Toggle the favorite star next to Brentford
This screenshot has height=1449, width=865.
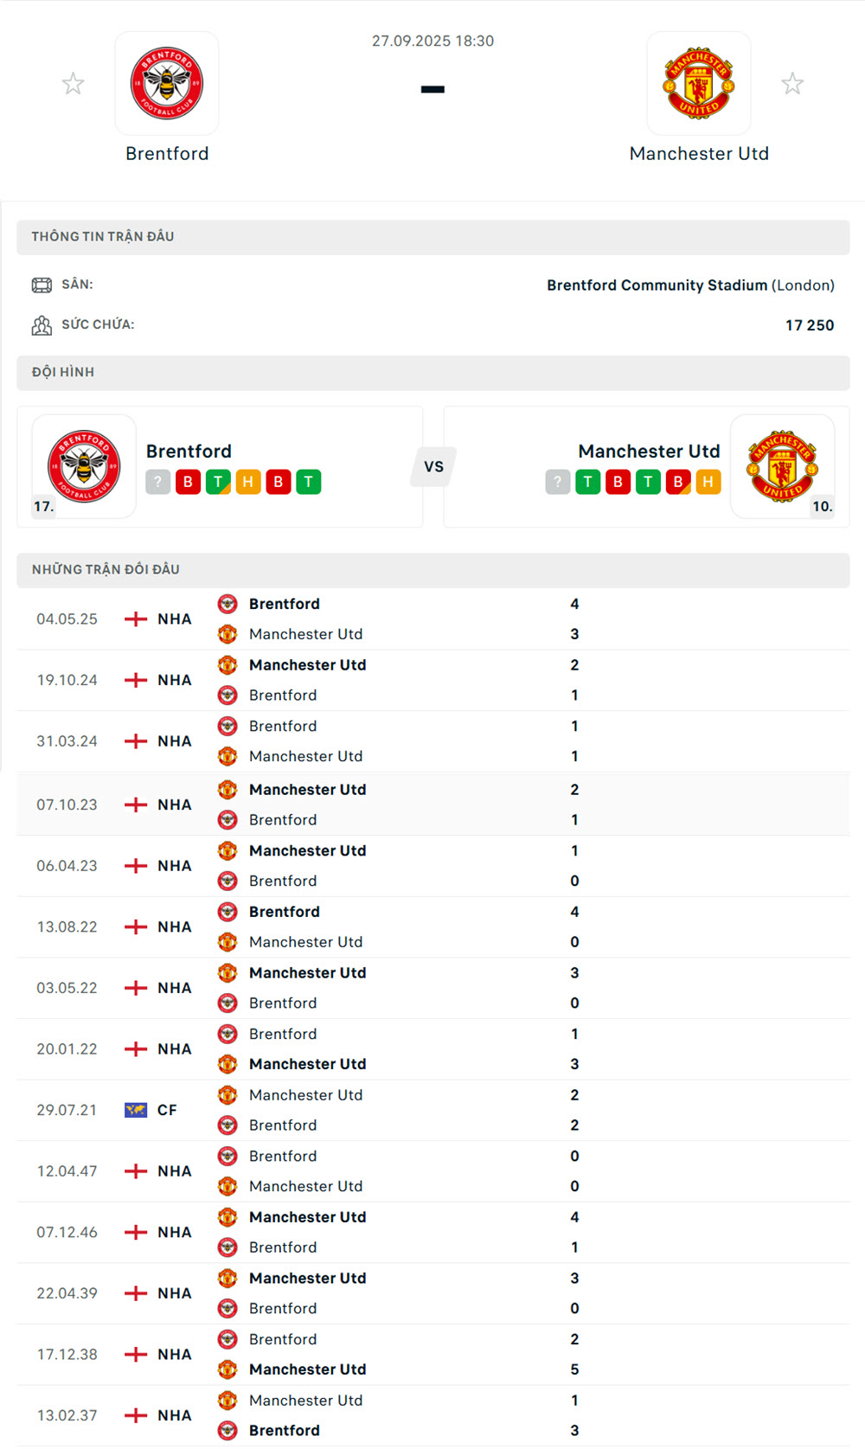coord(74,83)
